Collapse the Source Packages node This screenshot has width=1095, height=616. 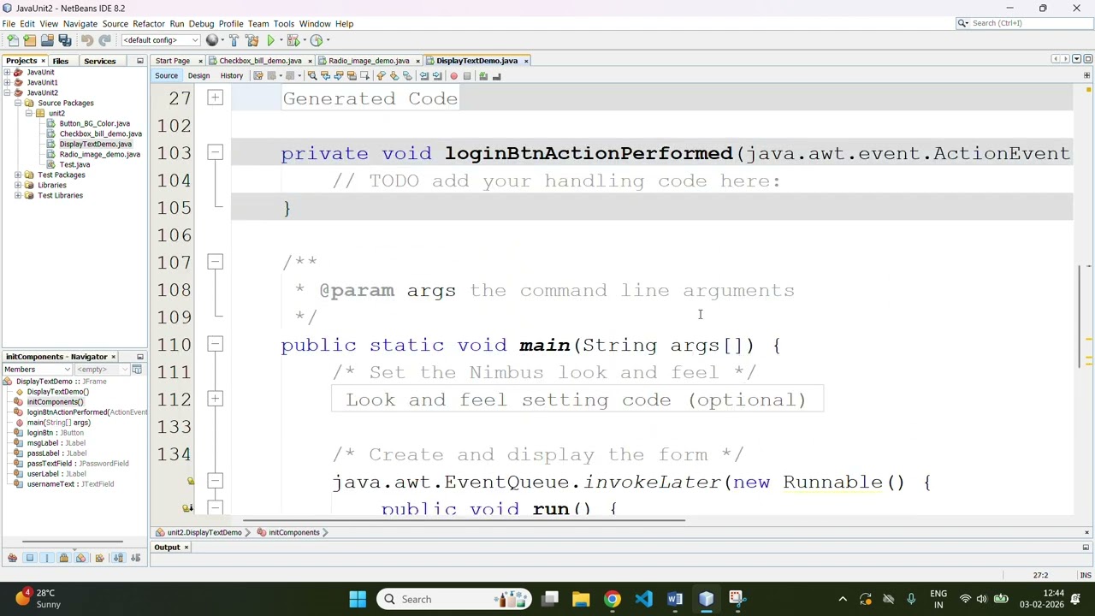(x=18, y=103)
